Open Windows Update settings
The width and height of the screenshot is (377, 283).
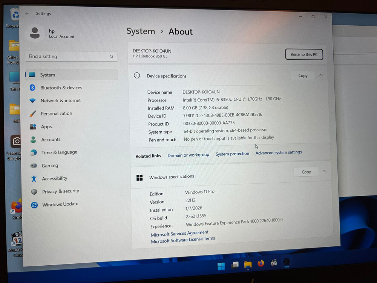click(60, 204)
